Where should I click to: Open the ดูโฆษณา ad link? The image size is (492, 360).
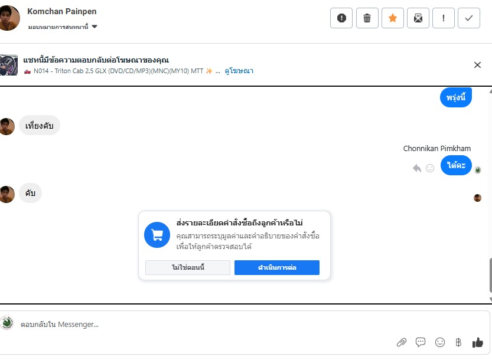click(239, 71)
